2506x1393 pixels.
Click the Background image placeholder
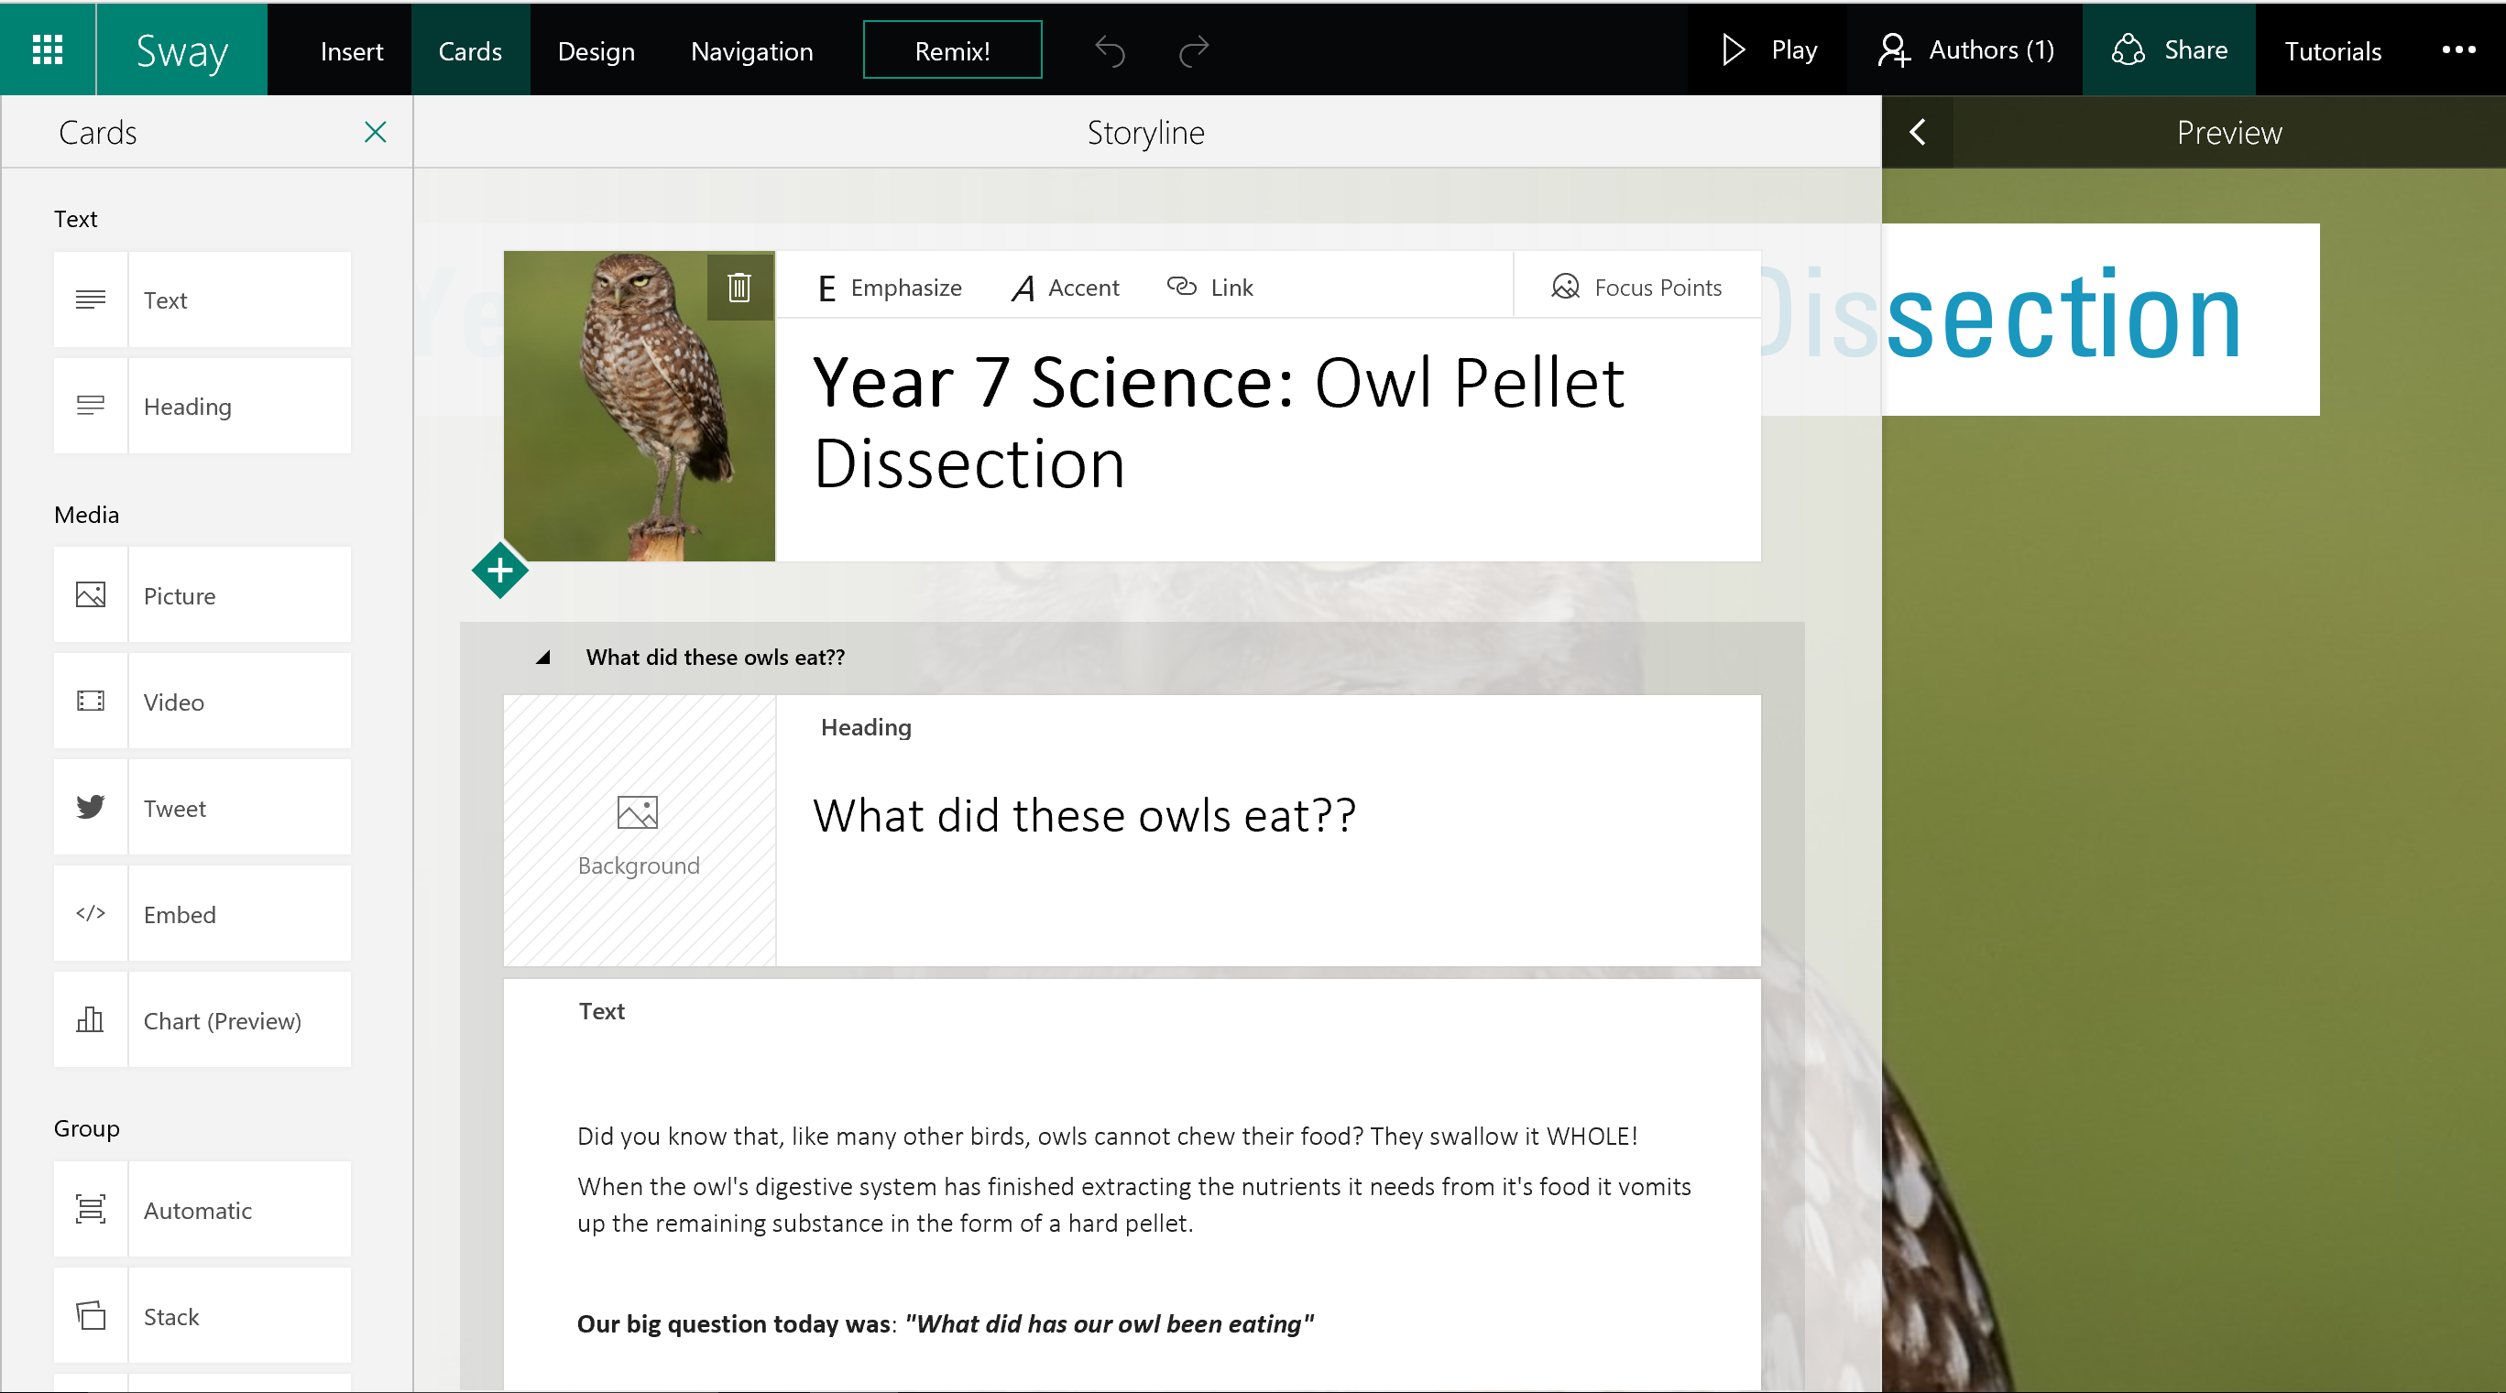(x=638, y=832)
